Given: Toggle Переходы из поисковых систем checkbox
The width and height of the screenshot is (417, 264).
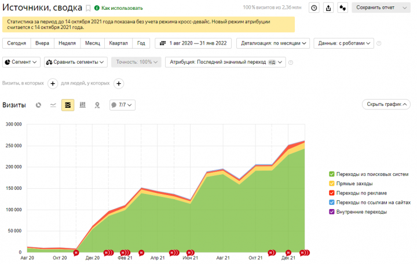Looking at the screenshot, I should coord(332,174).
